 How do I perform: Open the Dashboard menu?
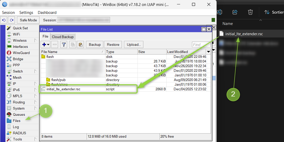[x=47, y=13]
